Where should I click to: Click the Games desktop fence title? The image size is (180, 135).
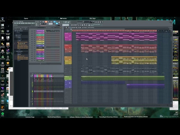pos(26,18)
